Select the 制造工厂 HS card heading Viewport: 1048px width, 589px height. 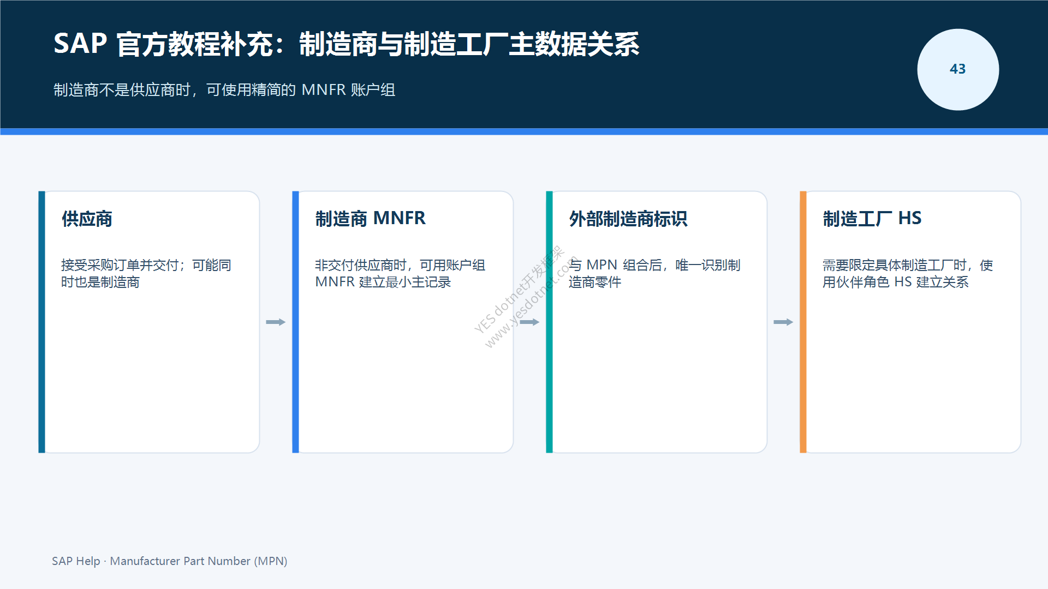pyautogui.click(x=872, y=219)
